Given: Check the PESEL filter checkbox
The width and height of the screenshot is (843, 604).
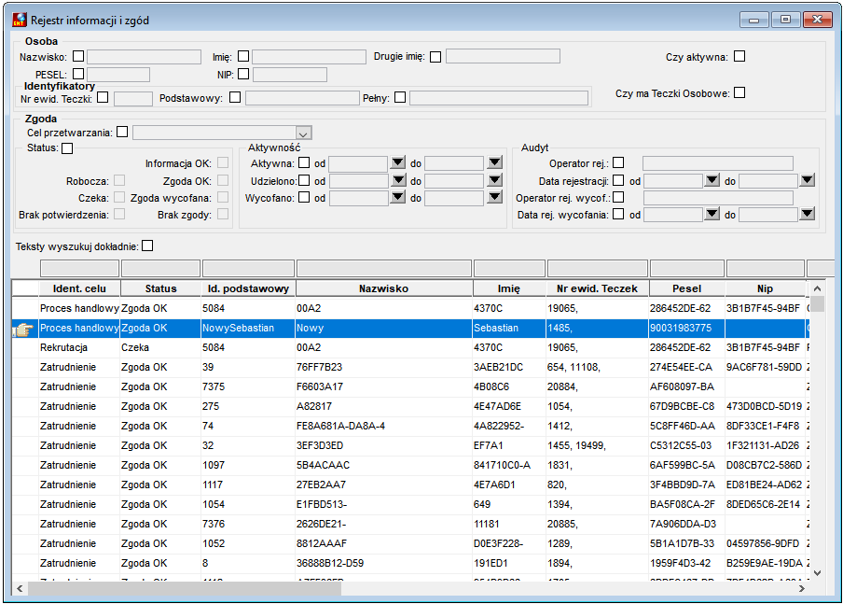Looking at the screenshot, I should (x=78, y=73).
